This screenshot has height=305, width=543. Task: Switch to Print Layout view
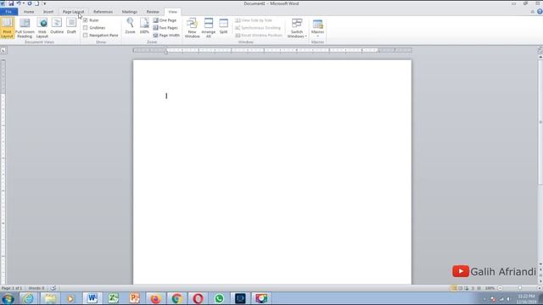(7, 28)
